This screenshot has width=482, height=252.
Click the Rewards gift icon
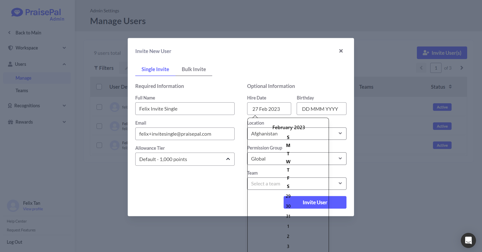click(10, 122)
